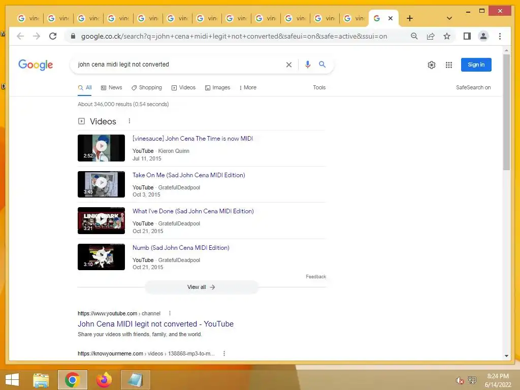This screenshot has height=390, width=520.
Task: Switch to the first 'vine' browser tab
Action: pos(29,18)
